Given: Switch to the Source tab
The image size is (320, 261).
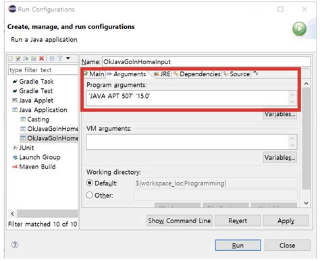Looking at the screenshot, I should click(237, 74).
